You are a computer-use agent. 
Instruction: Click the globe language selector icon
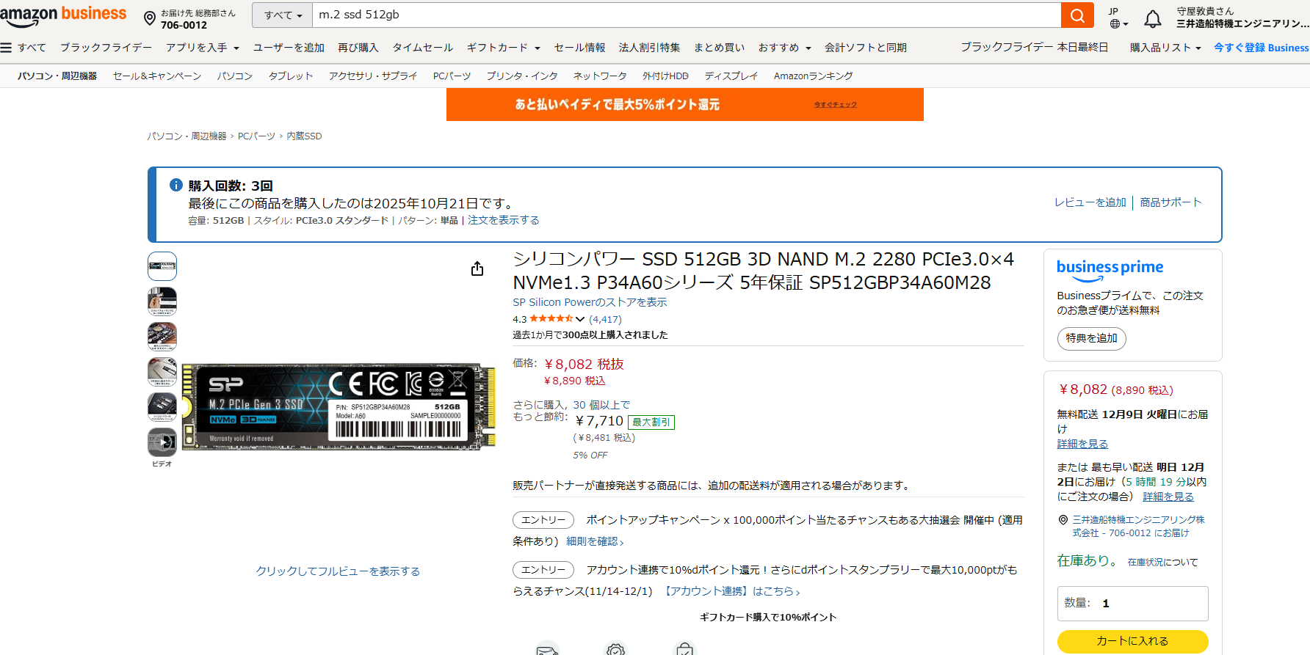click(x=1115, y=24)
